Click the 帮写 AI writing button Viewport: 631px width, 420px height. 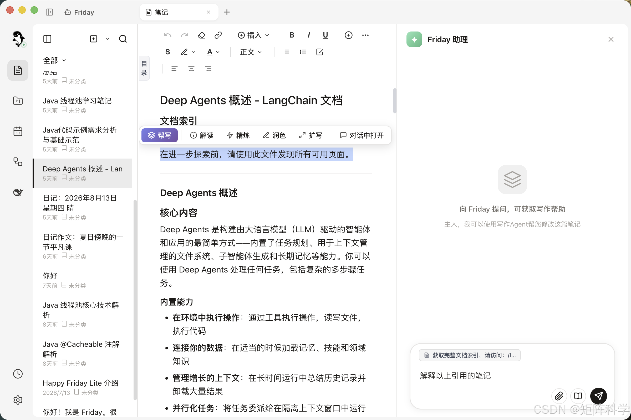[159, 135]
